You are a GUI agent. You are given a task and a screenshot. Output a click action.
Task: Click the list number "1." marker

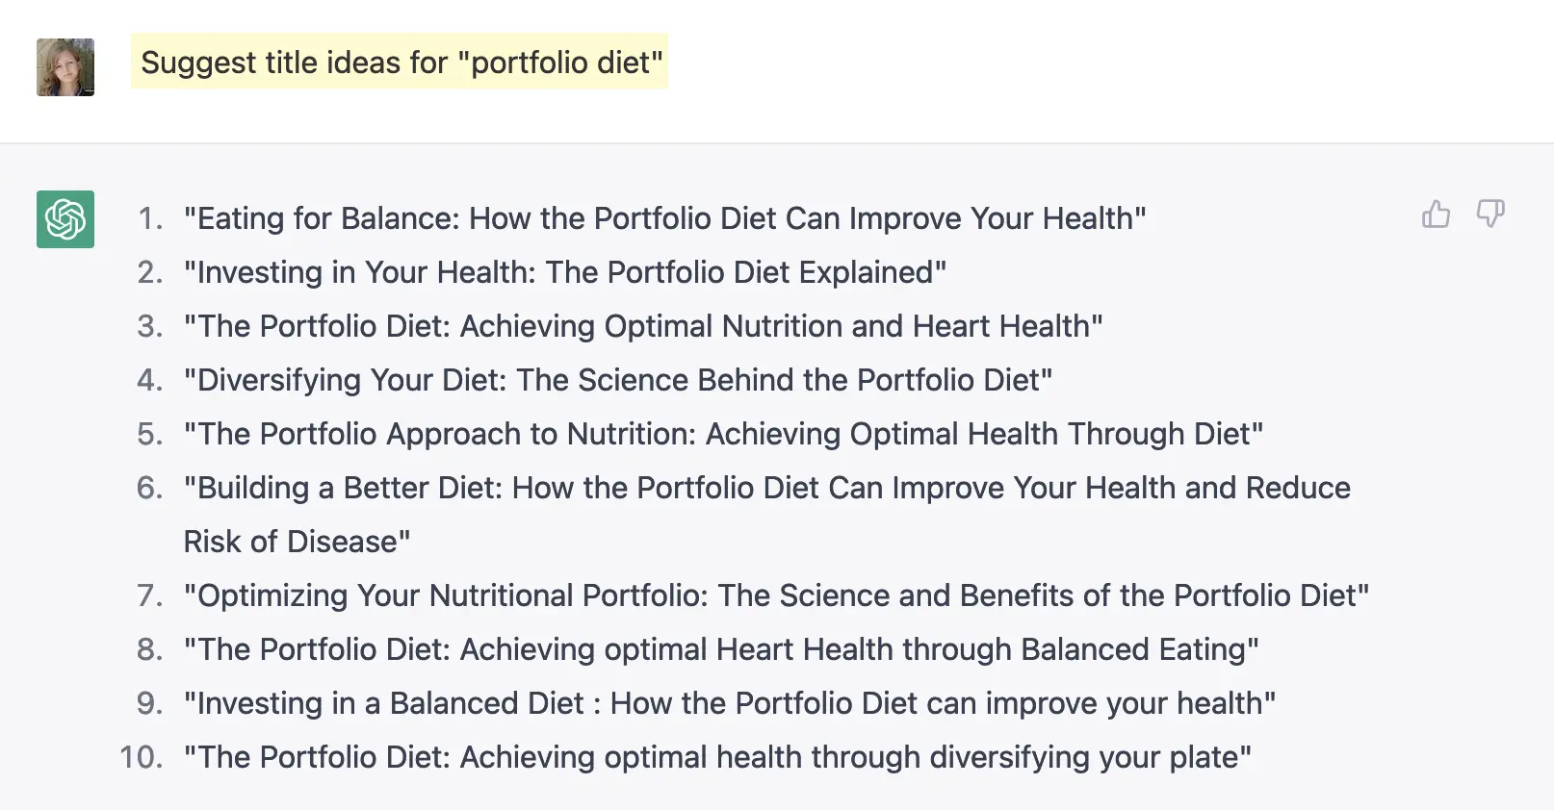150,218
